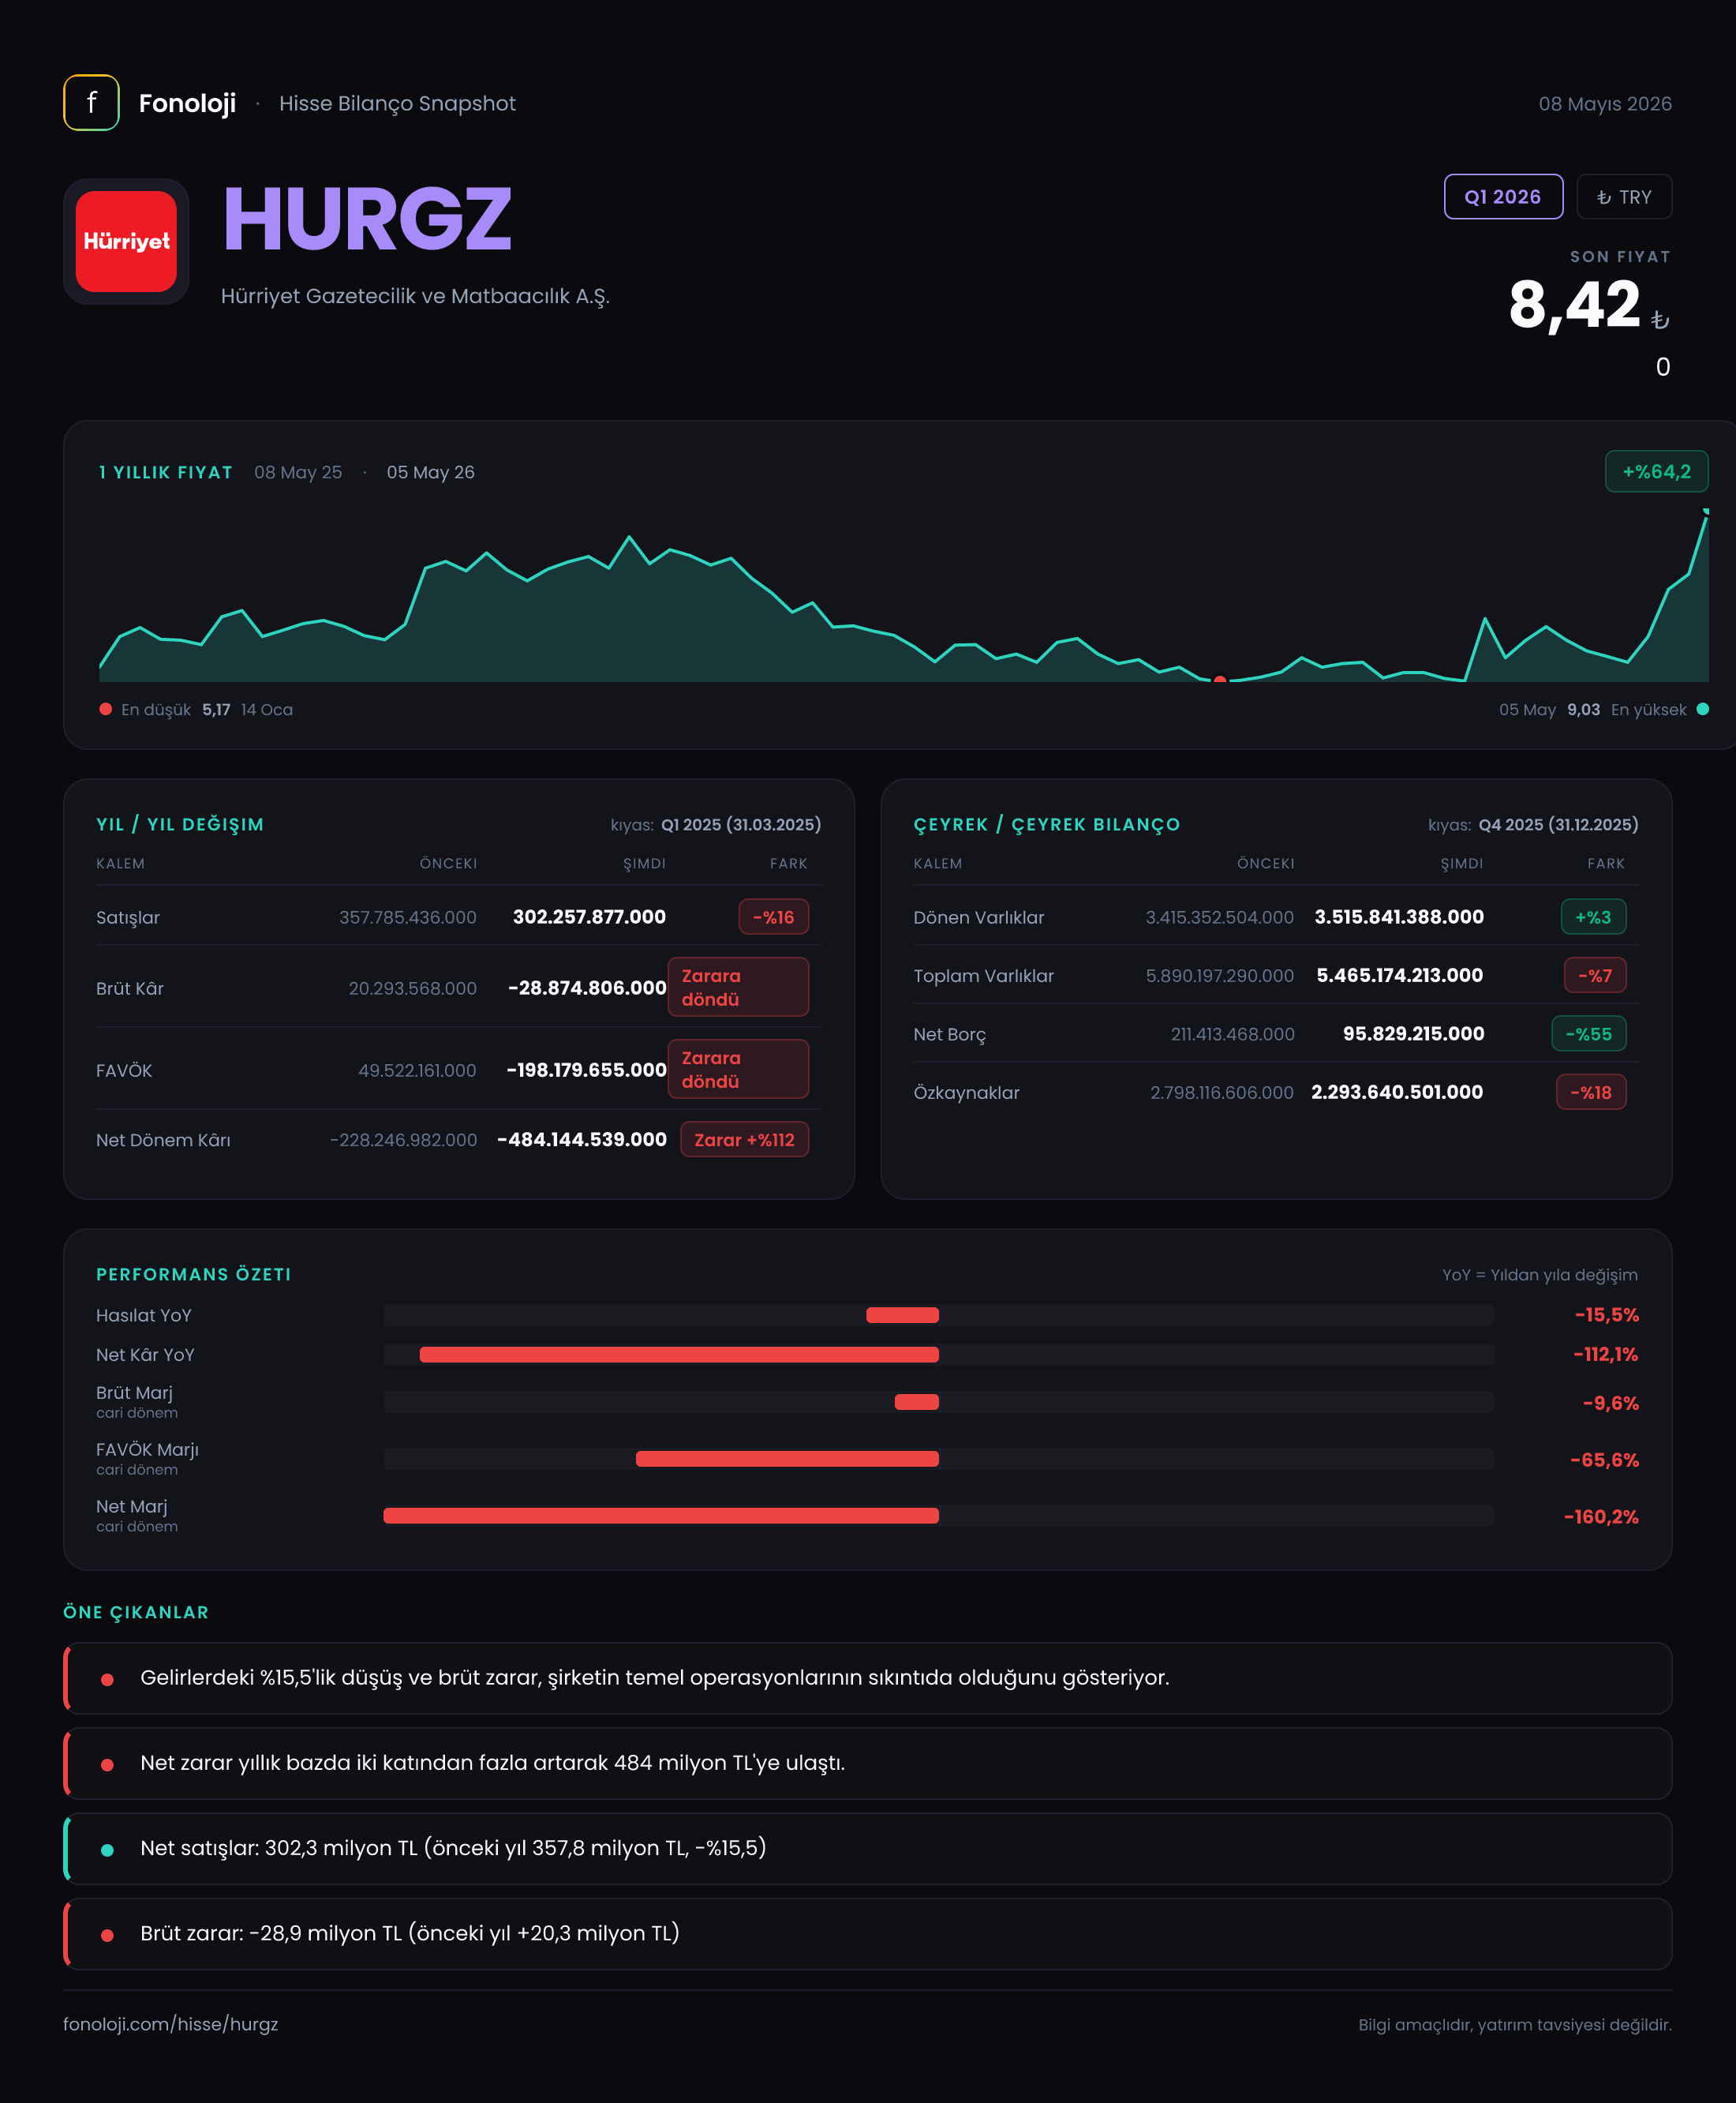Click the -%16 Satışlar change badge

point(773,917)
